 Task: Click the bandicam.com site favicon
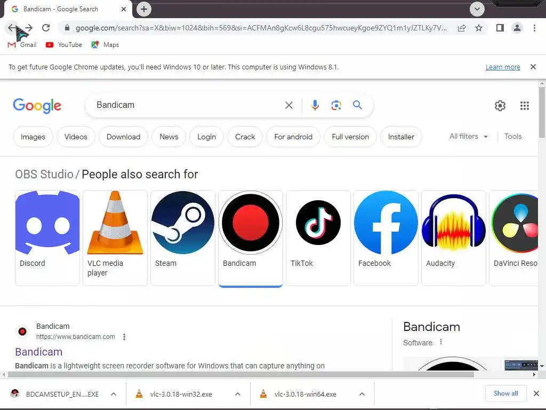point(22,331)
